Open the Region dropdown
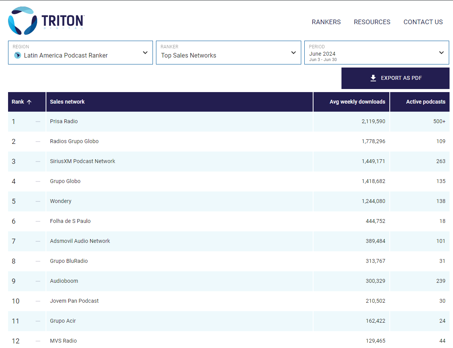This screenshot has width=453, height=348. click(80, 53)
